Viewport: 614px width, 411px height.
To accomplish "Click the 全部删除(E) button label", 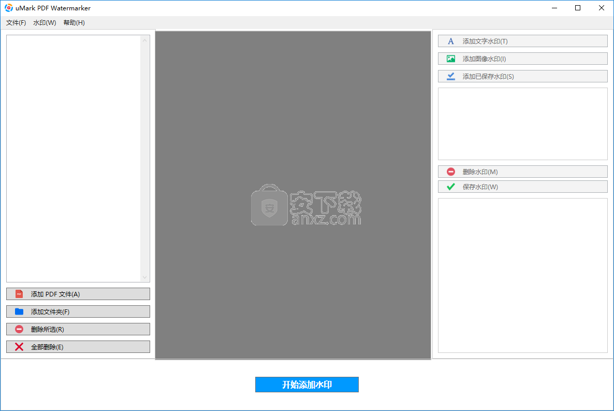I will (47, 347).
